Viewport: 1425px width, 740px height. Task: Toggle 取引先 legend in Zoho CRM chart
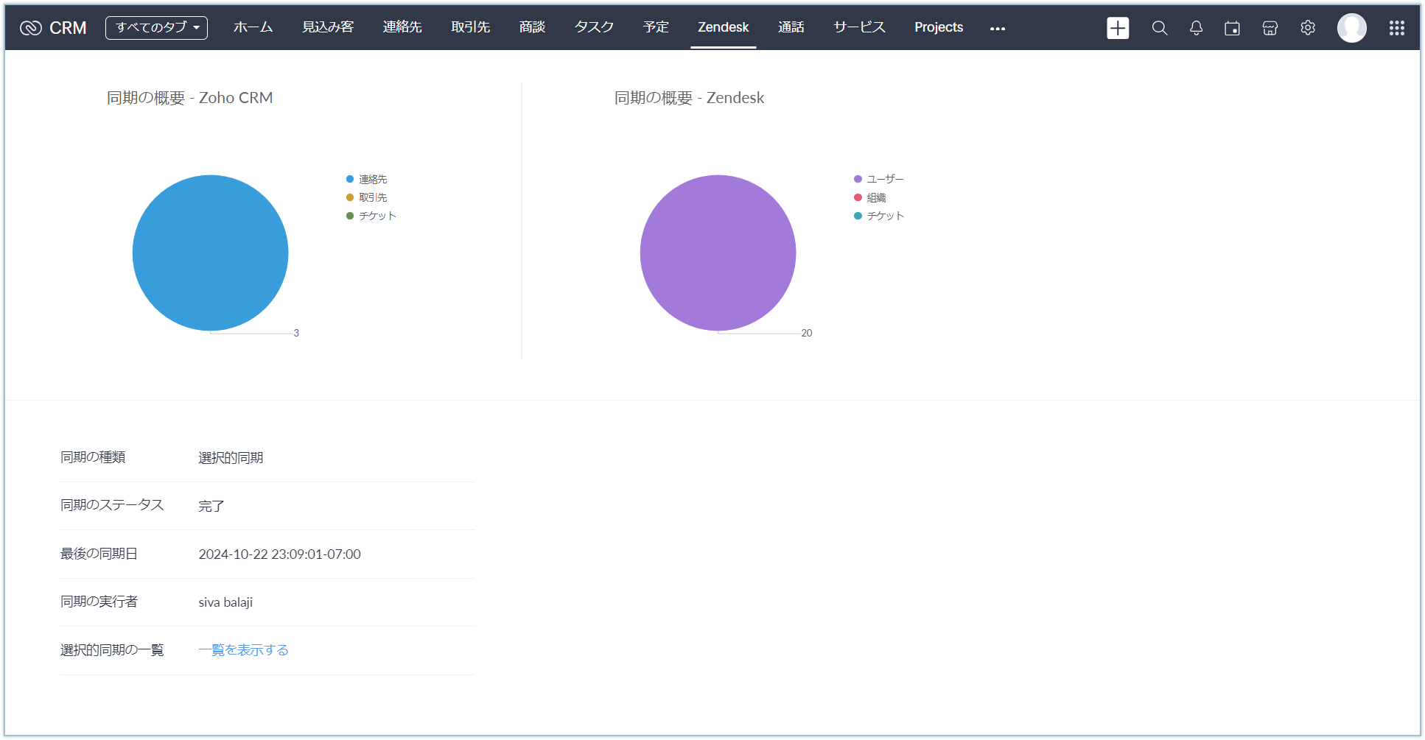(x=367, y=197)
